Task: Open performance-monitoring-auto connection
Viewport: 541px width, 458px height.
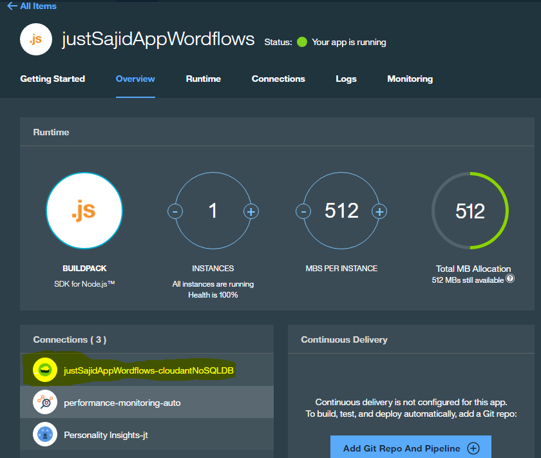Action: point(147,402)
